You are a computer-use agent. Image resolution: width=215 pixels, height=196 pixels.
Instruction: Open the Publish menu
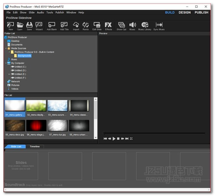tap(60, 12)
